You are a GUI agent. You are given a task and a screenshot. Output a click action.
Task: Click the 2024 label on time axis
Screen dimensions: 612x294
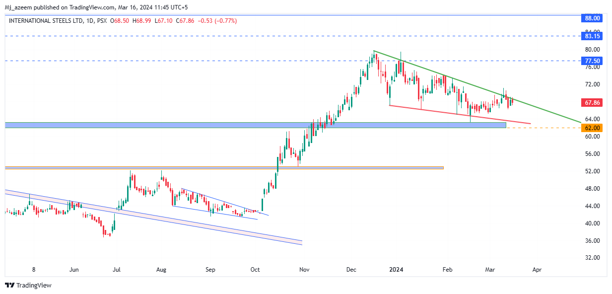[396, 270]
